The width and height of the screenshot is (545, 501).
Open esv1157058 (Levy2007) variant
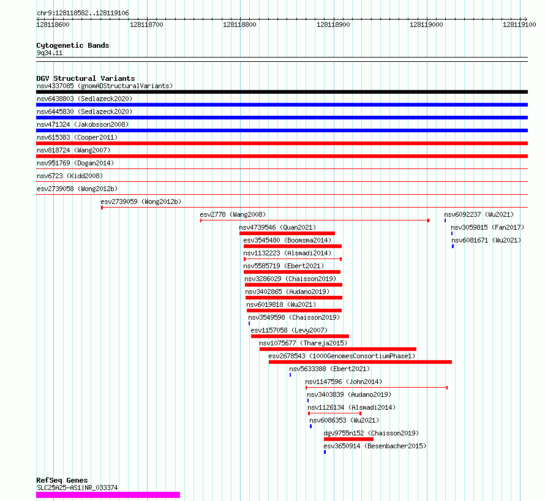289,330
